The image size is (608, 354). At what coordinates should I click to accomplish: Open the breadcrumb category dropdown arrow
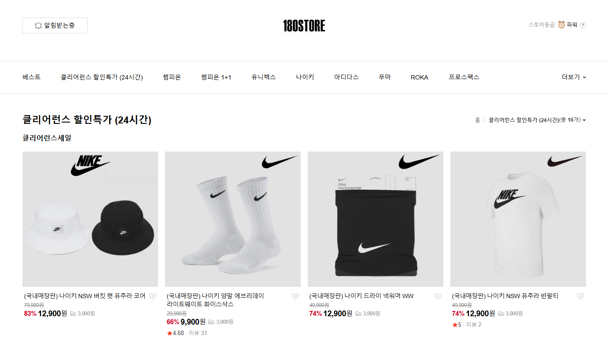point(584,120)
